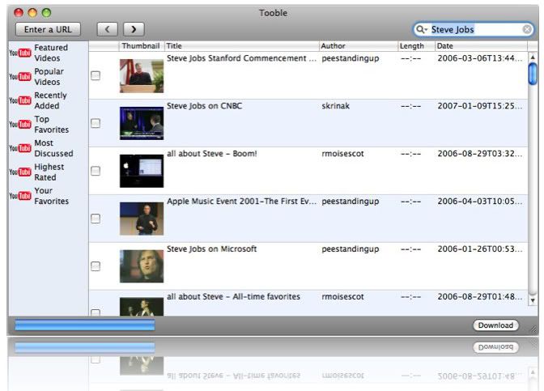Select title 'Apple Music Event 2001–The First Ev...'
Viewport: 544px width, 391px height.
[241, 202]
